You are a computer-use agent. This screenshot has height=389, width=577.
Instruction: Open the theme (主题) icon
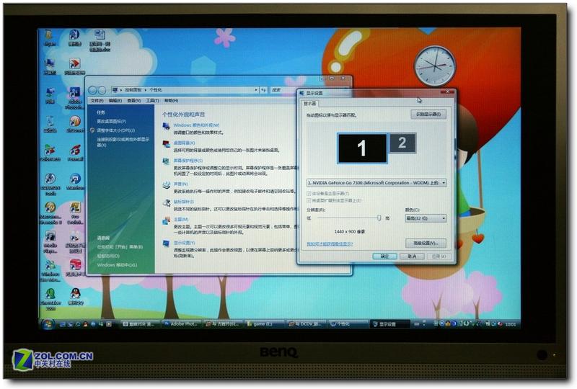166,220
